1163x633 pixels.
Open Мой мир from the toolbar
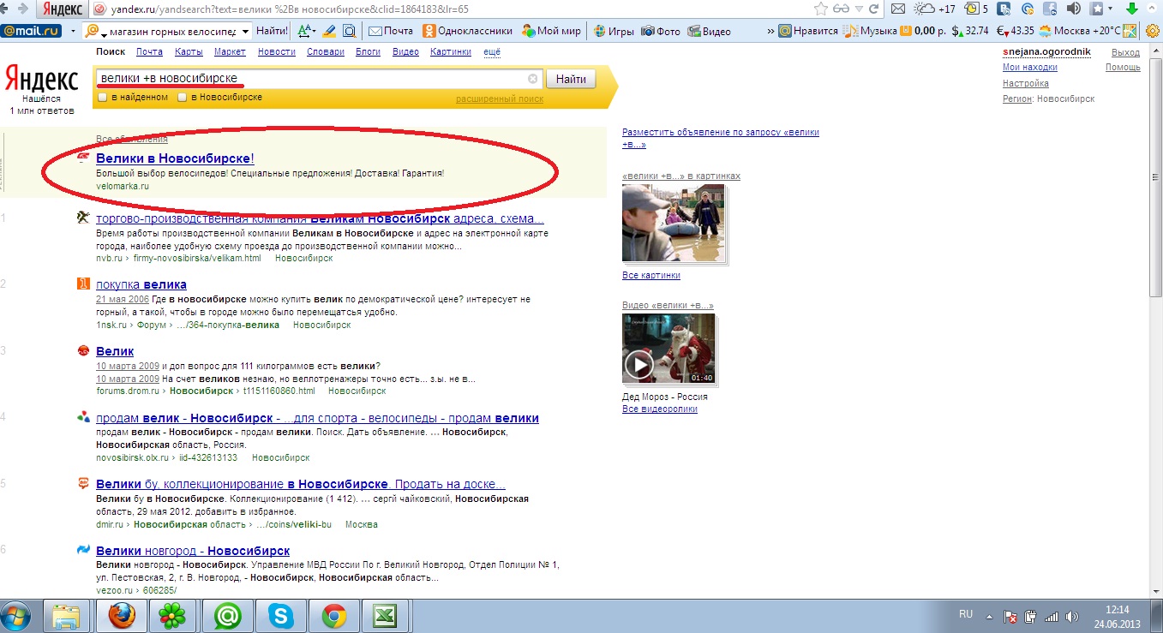pos(550,31)
